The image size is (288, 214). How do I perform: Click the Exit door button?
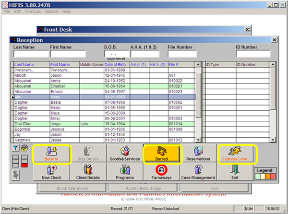(235, 171)
